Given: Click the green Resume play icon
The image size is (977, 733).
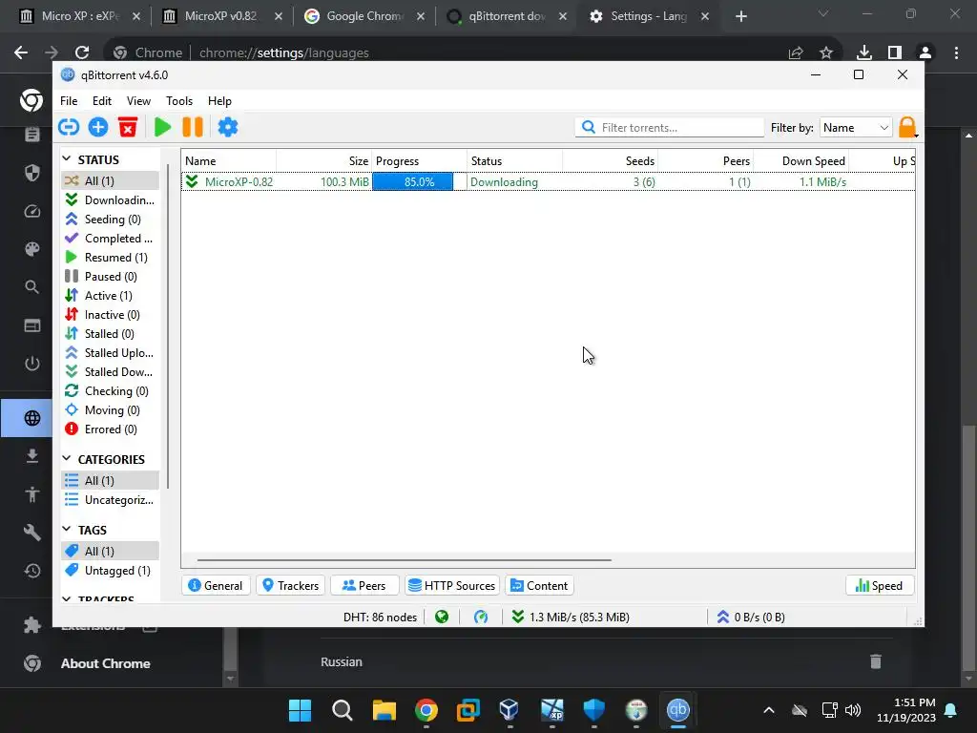Looking at the screenshot, I should [x=162, y=127].
